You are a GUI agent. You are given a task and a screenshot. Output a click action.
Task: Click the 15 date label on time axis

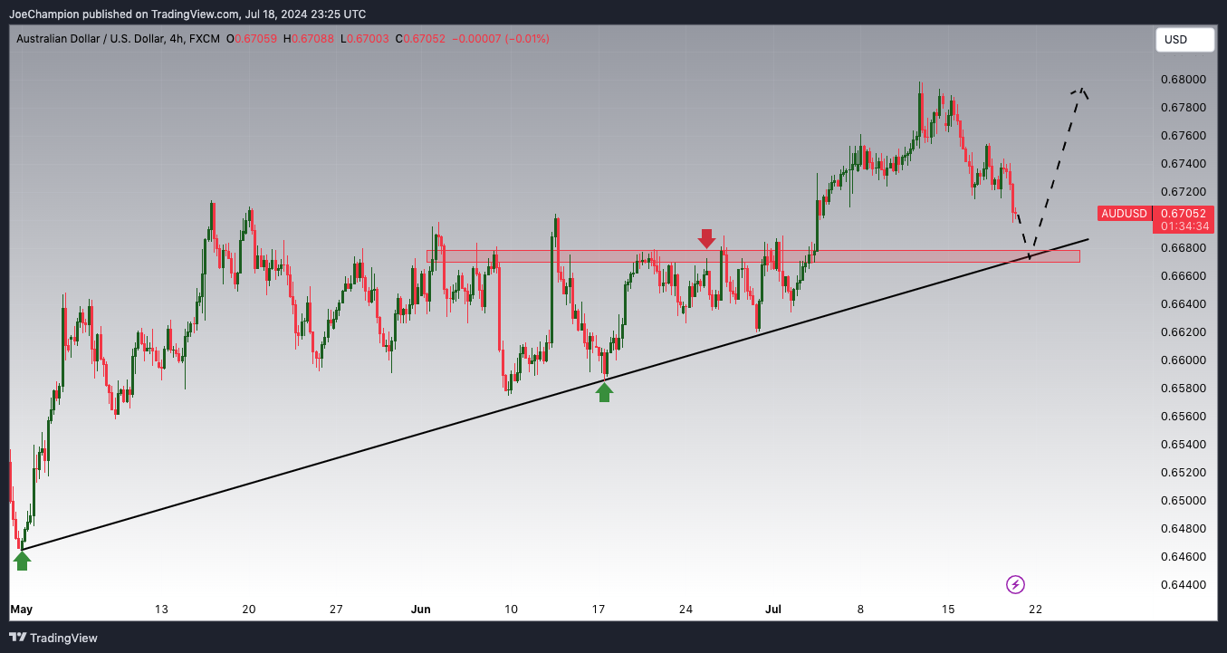point(948,610)
